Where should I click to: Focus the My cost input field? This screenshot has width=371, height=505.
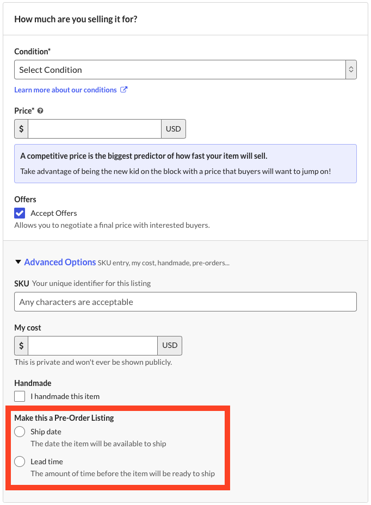92,345
